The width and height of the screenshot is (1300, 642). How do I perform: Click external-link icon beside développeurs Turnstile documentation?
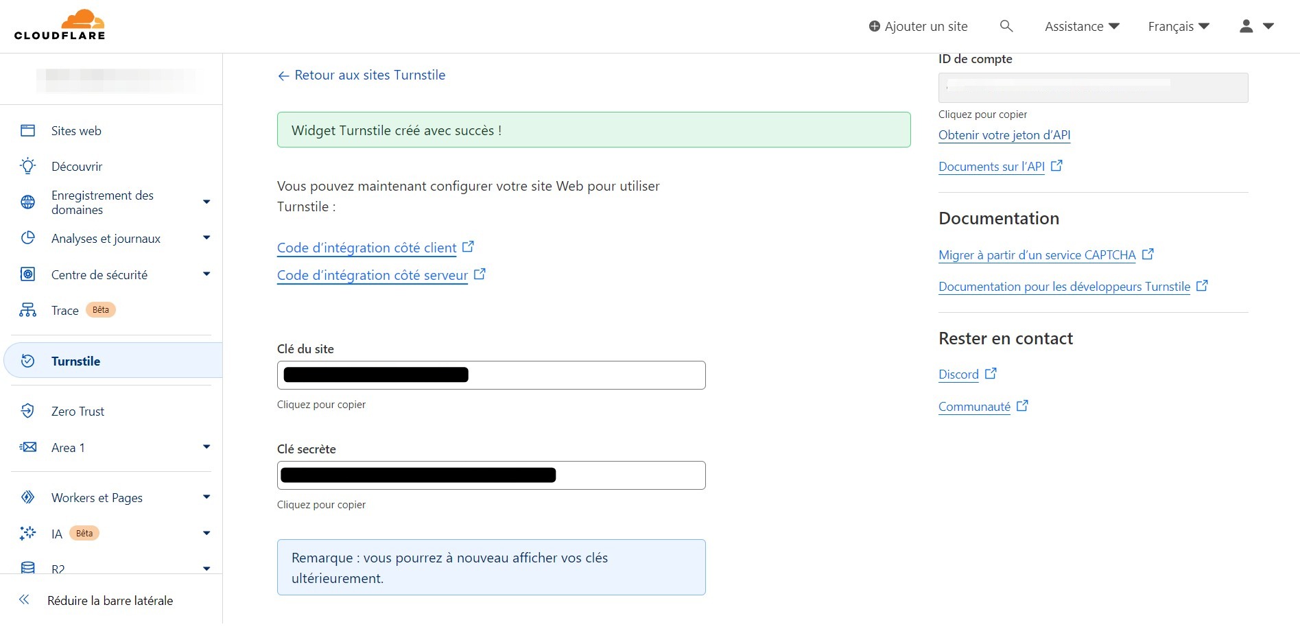pyautogui.click(x=1202, y=285)
